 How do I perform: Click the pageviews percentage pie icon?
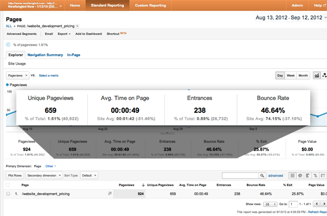[x=8, y=45]
